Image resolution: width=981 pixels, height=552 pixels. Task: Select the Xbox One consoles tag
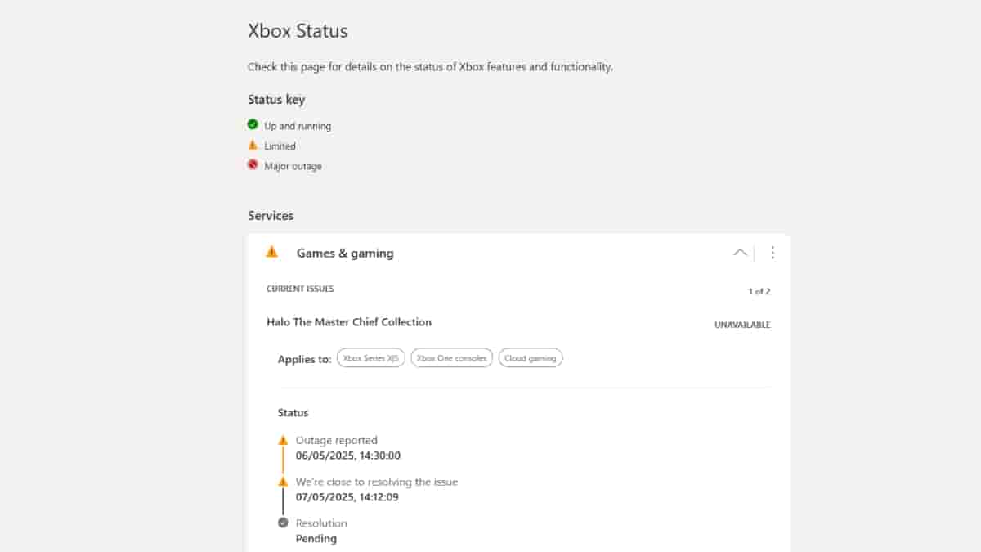[x=451, y=358]
